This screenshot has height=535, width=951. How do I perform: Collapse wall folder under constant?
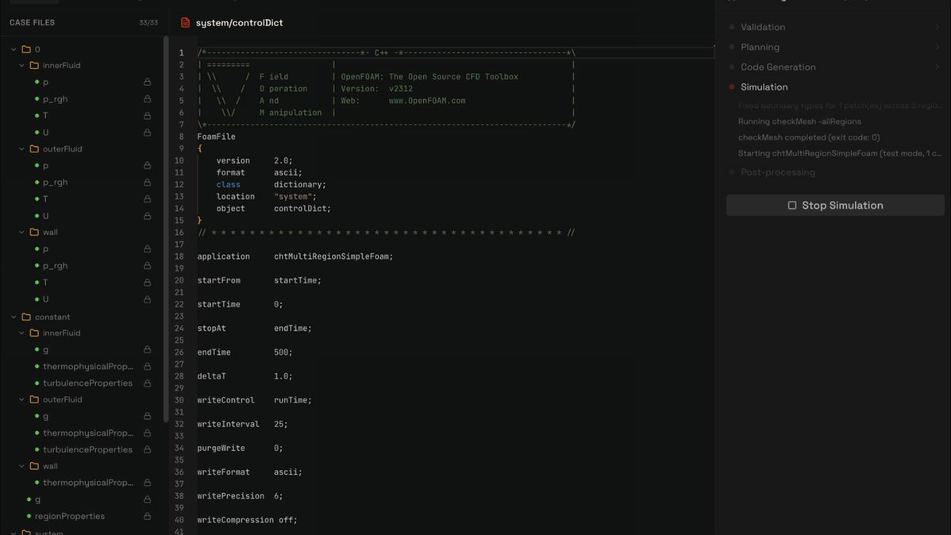pos(22,467)
